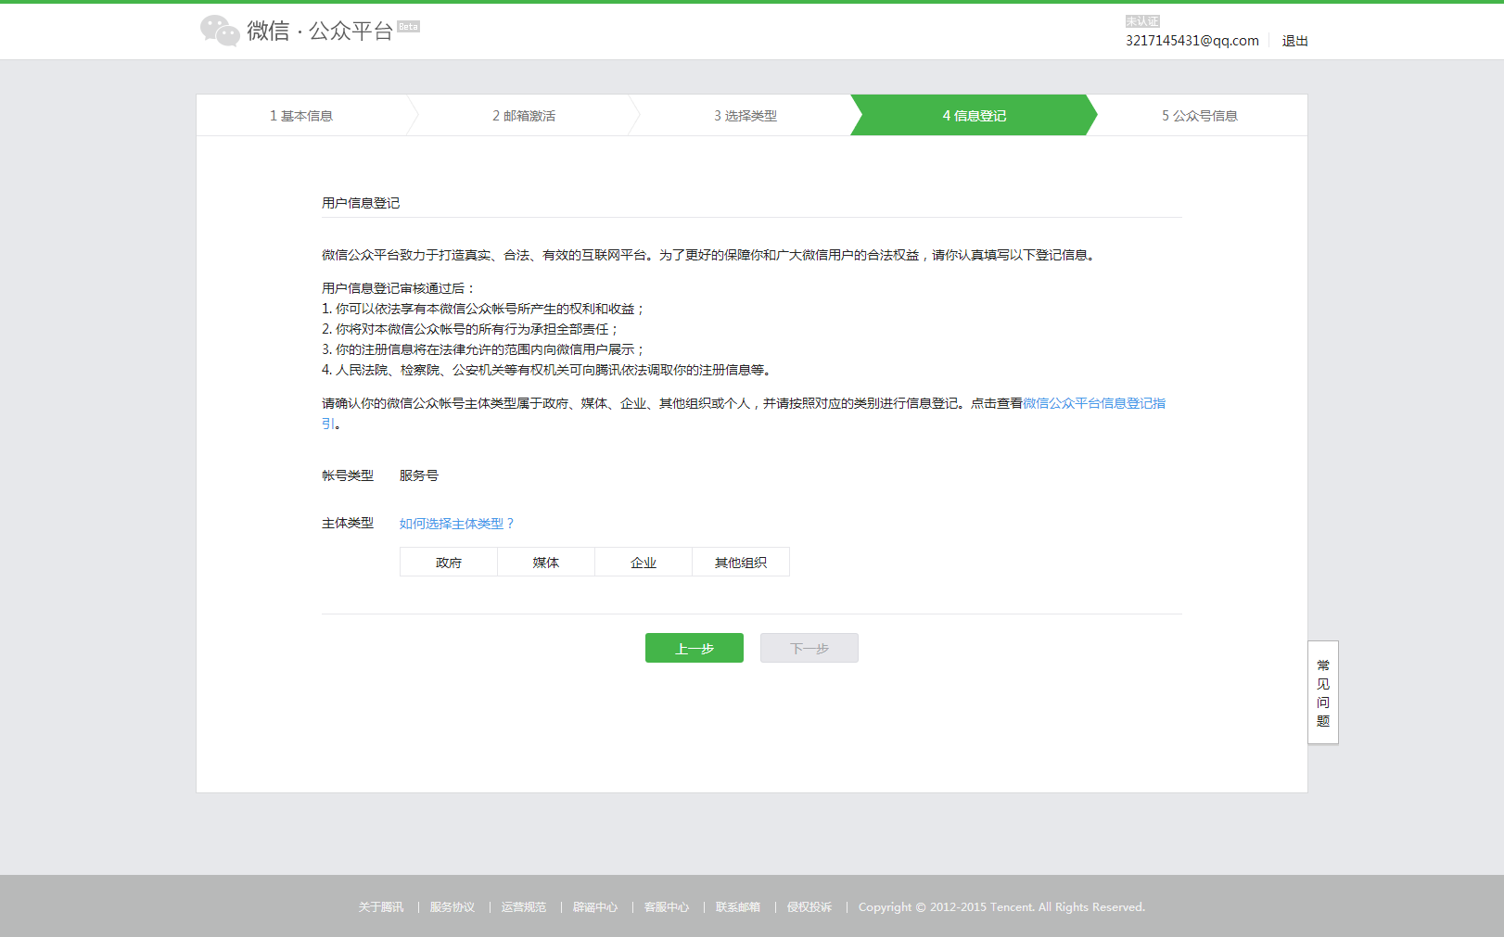This screenshot has height=937, width=1504.
Task: Go to step 3 选择类型
Action: [x=746, y=116]
